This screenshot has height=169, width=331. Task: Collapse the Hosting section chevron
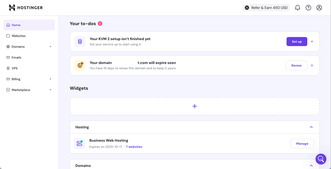coord(311,127)
